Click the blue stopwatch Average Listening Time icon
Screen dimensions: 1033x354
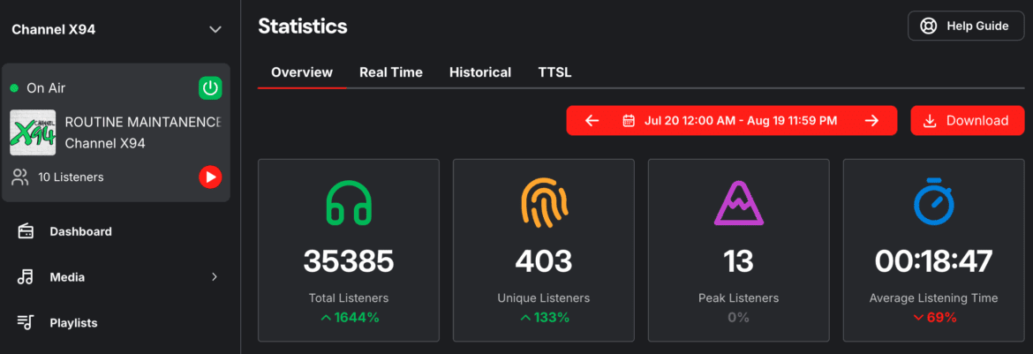point(933,202)
